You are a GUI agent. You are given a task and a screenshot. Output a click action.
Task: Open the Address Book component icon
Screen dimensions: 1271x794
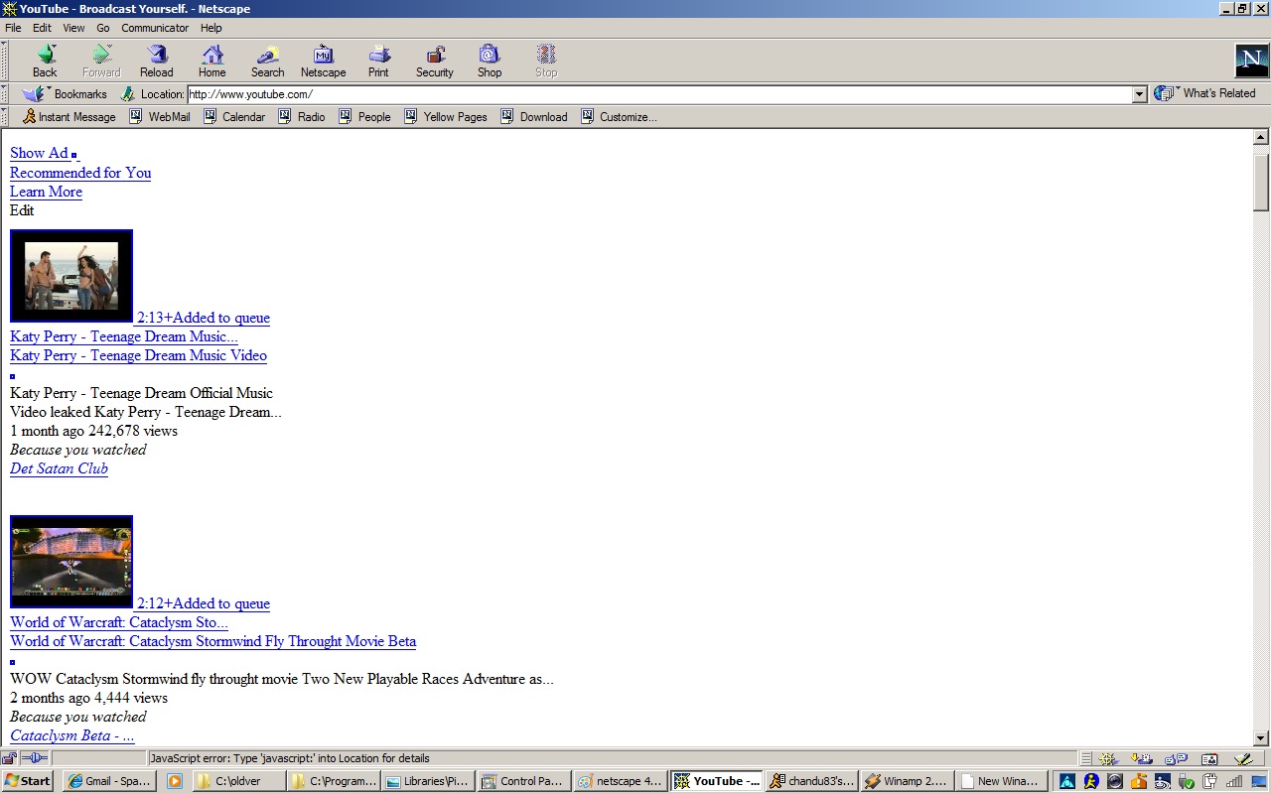click(x=1208, y=759)
